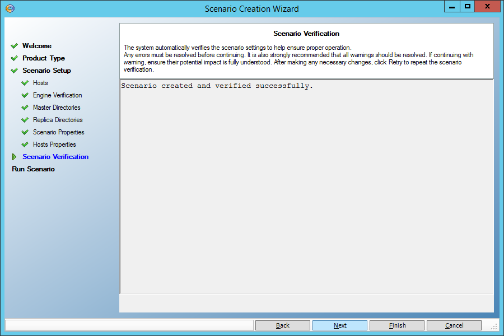Select the Scenario Setup step
The image size is (504, 336).
click(x=46, y=71)
